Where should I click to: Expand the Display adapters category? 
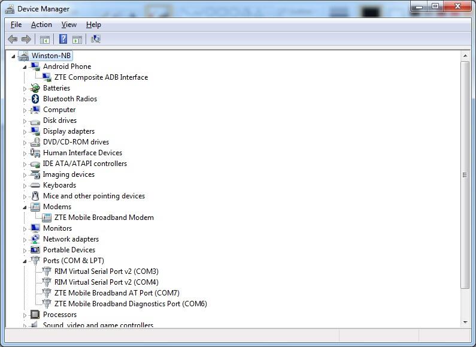(x=25, y=132)
